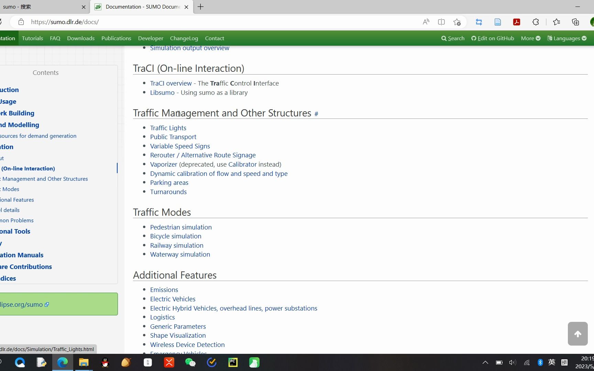Screen dimensions: 594x371
Task: Open Contact in navbar
Action: click(x=214, y=38)
